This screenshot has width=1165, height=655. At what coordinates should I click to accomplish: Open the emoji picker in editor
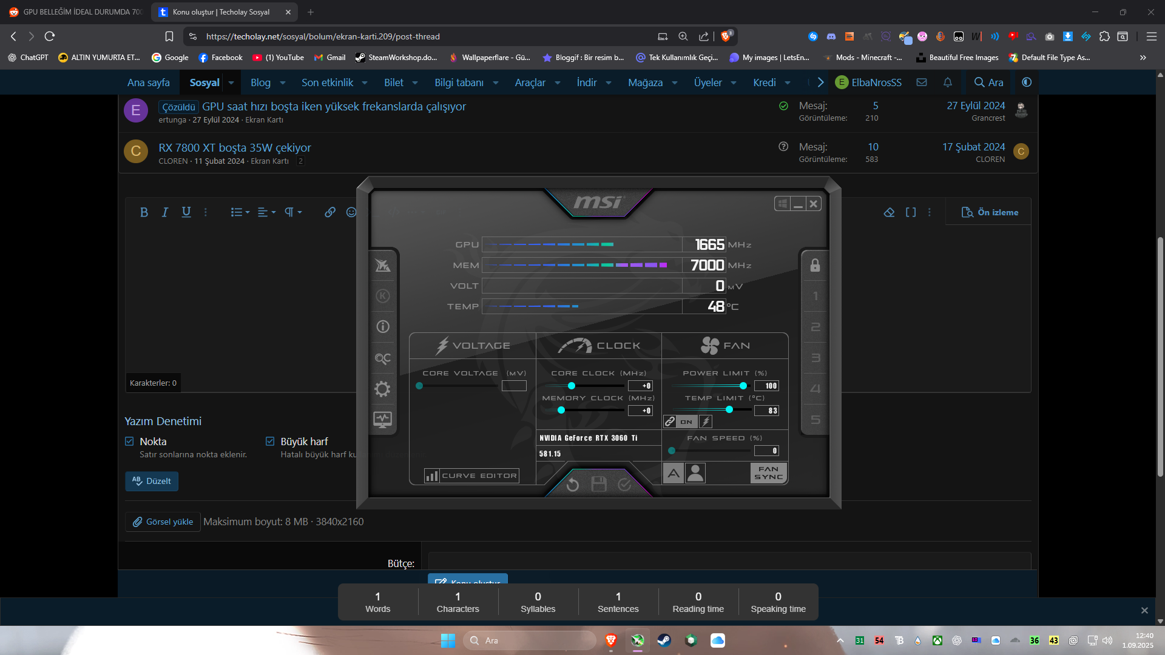tap(351, 212)
